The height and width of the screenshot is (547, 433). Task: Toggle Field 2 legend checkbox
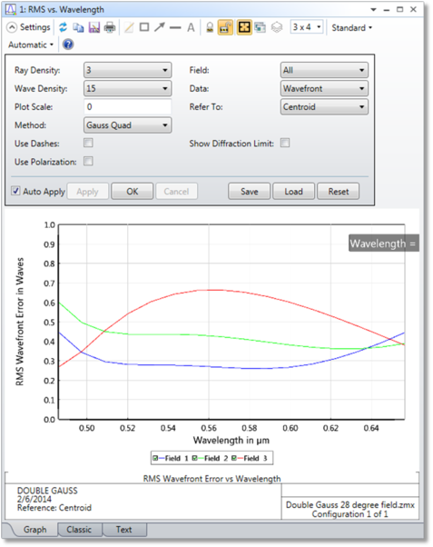coord(195,458)
